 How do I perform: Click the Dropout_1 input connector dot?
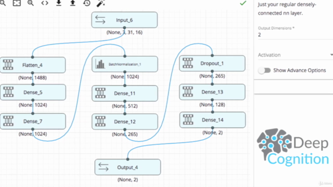212,56
